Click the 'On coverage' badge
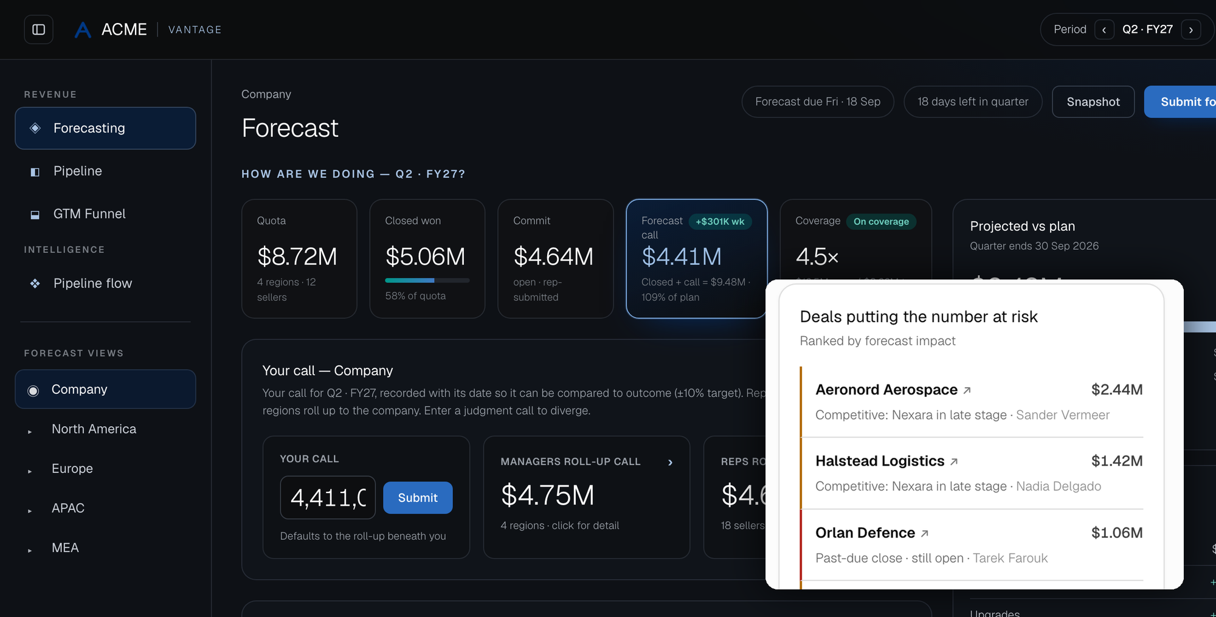 [x=881, y=222]
